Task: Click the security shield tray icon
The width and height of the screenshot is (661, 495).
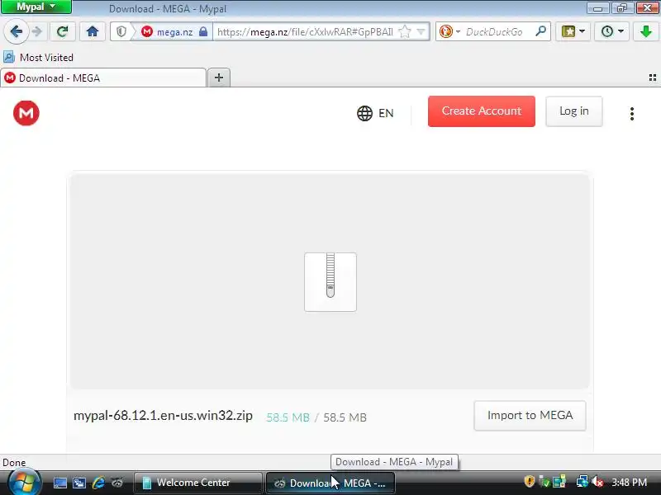Action: 530,481
